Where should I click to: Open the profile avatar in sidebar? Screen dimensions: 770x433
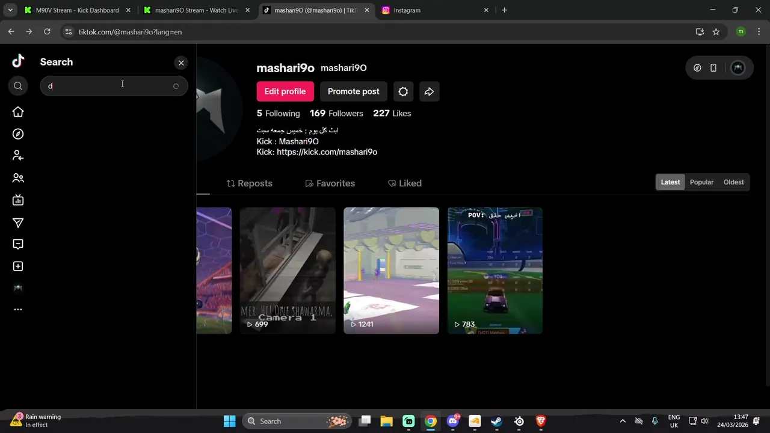[18, 288]
